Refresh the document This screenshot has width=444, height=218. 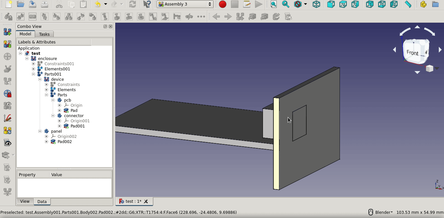(x=132, y=4)
